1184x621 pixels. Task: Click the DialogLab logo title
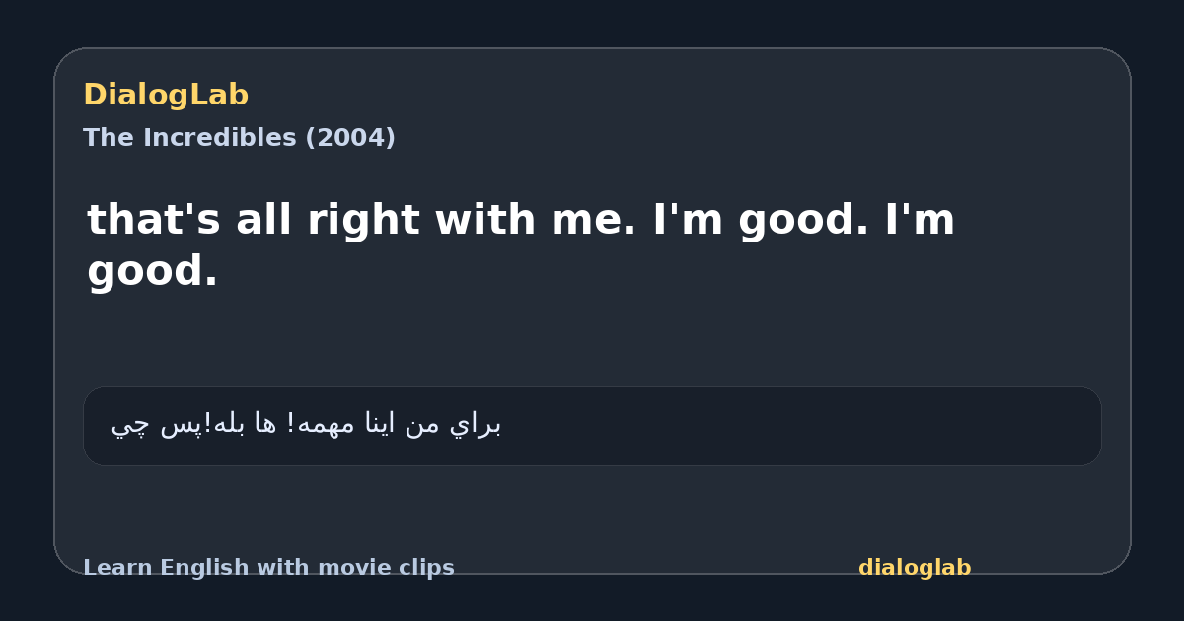(x=166, y=95)
